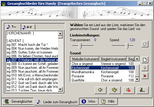This screenshot has height=107, width=154.
Task: Click scroll-up arrow of song list
Action: tap(60, 34)
